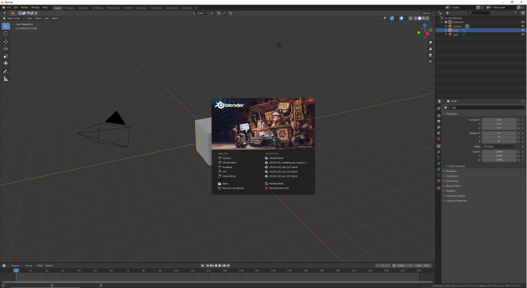This screenshot has height=288, width=527.
Task: Expand the Relations panel
Action: click(451, 171)
